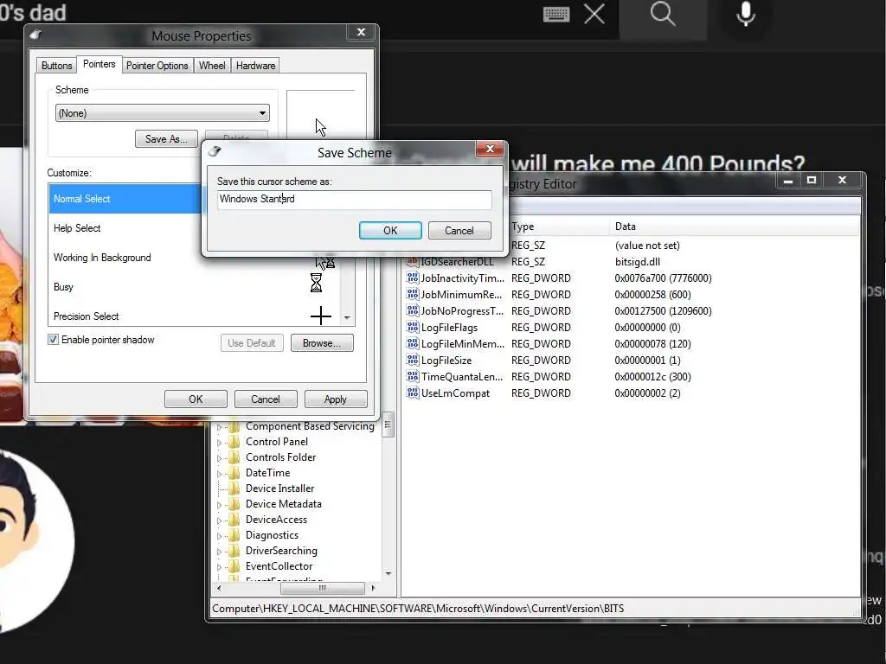Clear search with the X icon

pyautogui.click(x=594, y=14)
